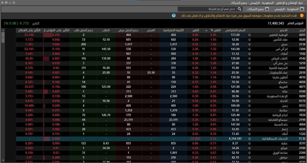Sort by الطلب column header
Viewport: 307px width, 163px height.
point(106,30)
